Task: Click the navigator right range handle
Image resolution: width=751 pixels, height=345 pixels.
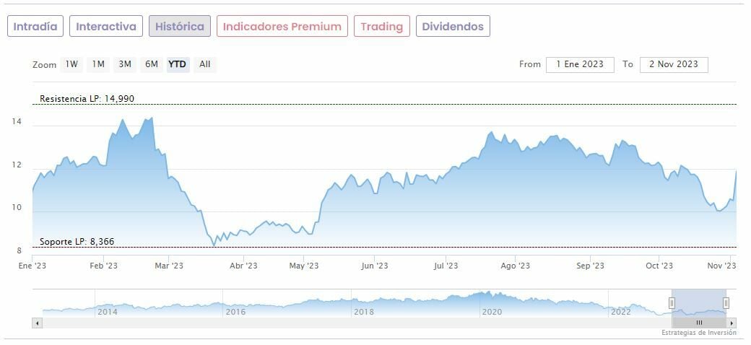Action: point(726,303)
